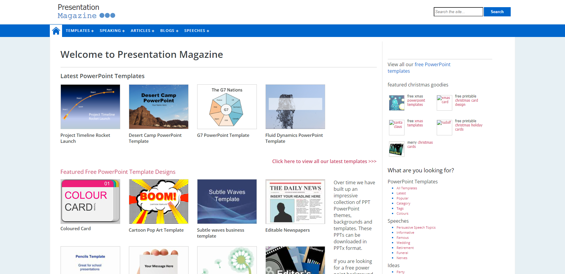Open the Editable Newspapers link
565x274 pixels.
click(288, 230)
